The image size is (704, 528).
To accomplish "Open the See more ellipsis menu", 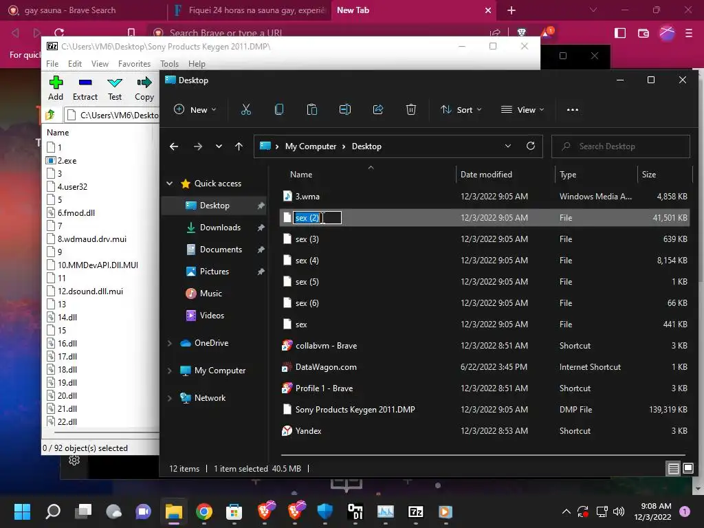I will (573, 109).
